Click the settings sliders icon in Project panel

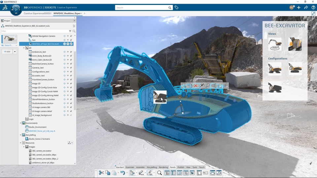click(74, 26)
